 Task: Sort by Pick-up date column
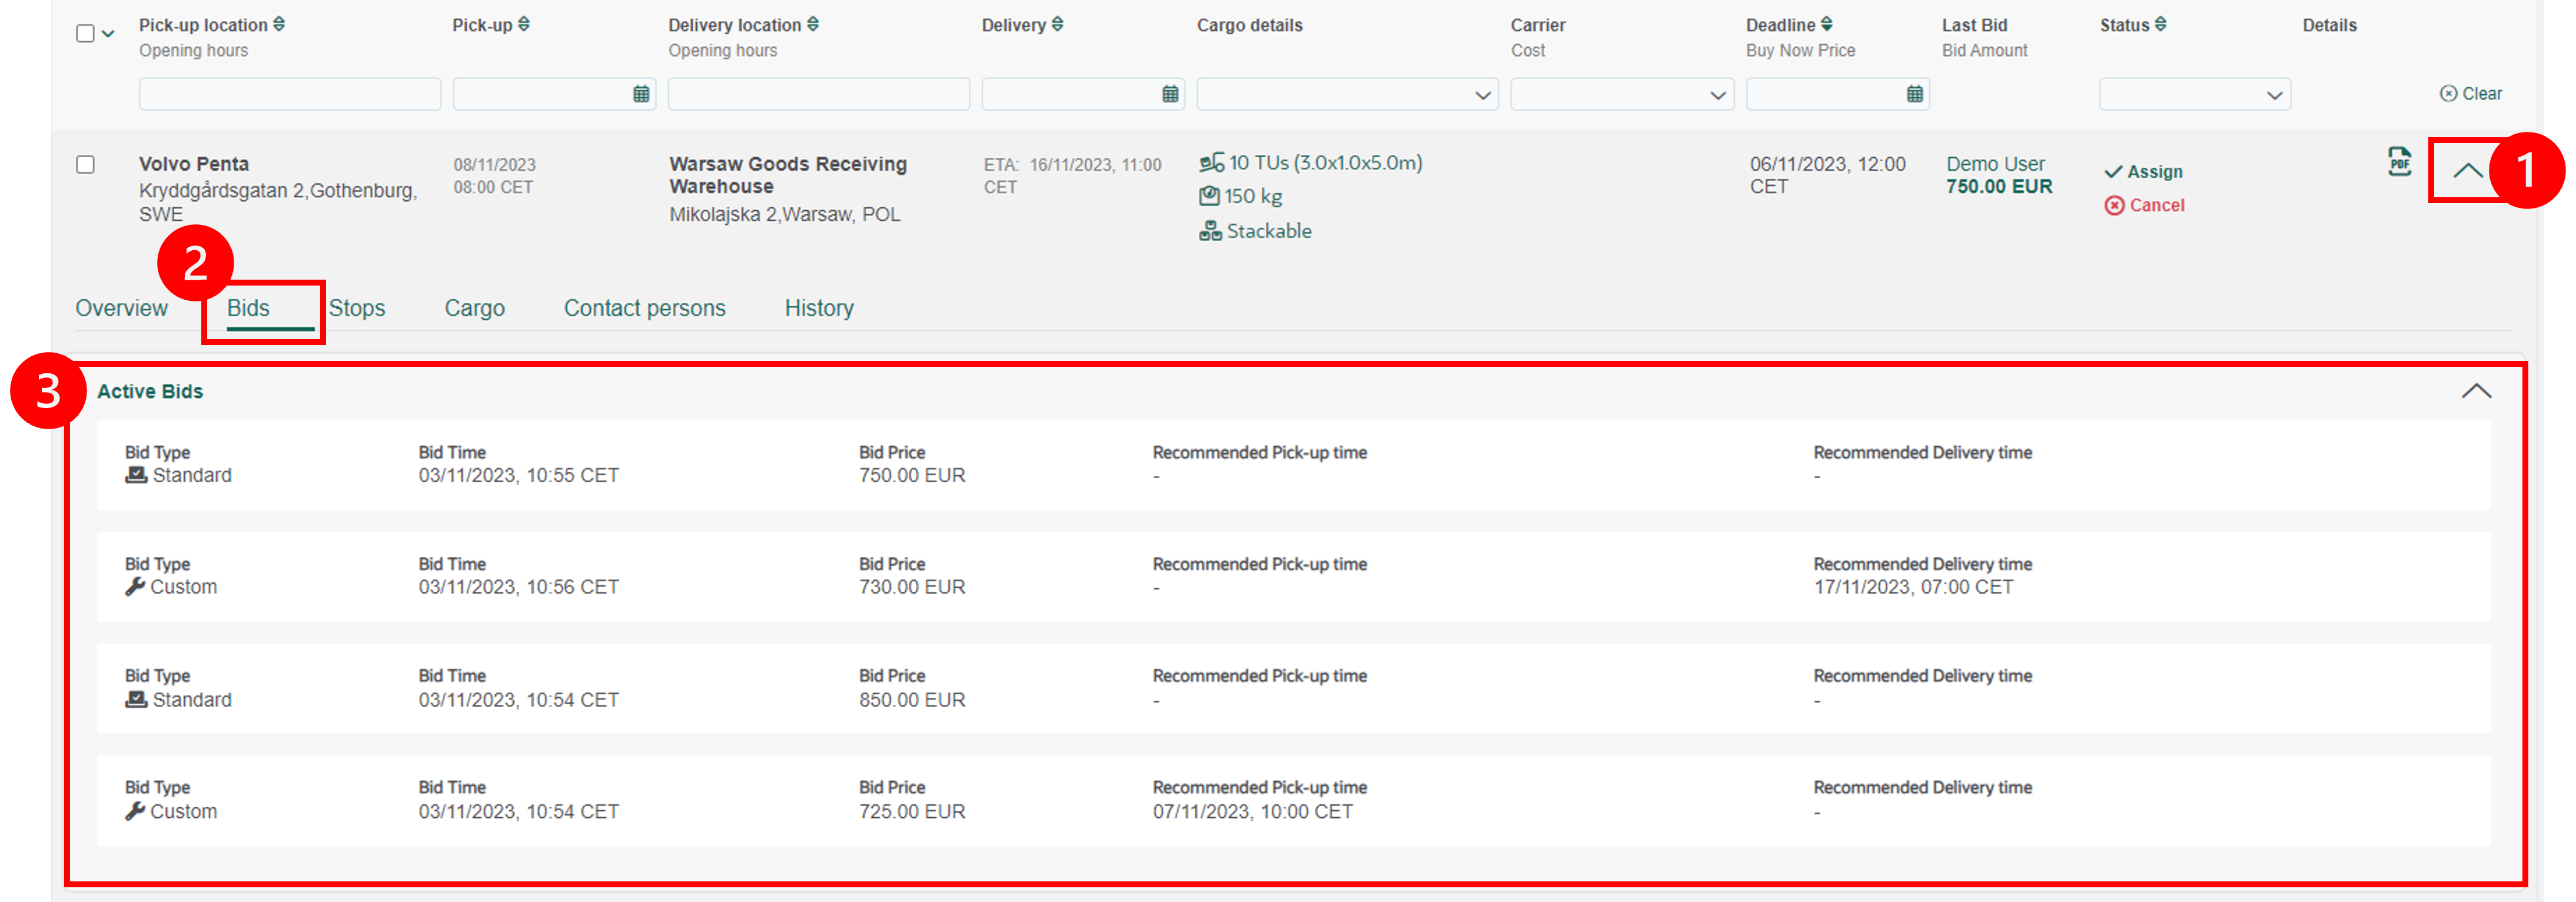tap(524, 24)
